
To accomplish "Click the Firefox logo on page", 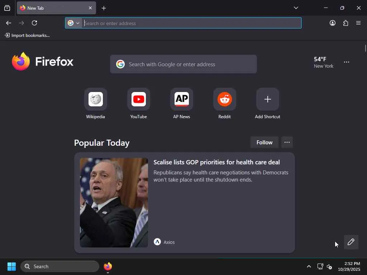I will coord(43,62).
